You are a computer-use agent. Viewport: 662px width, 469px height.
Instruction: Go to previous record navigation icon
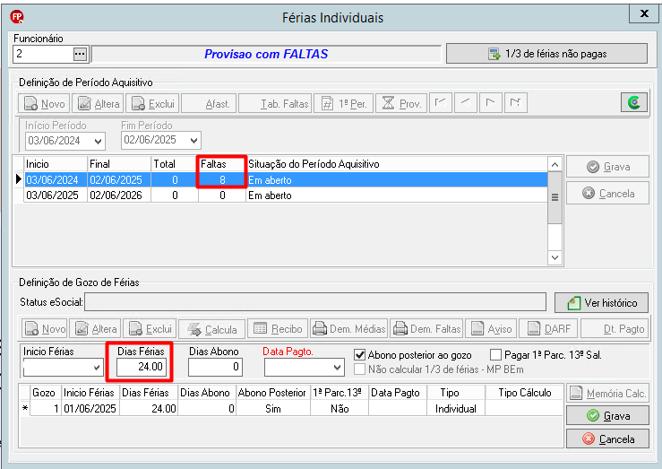click(x=466, y=102)
